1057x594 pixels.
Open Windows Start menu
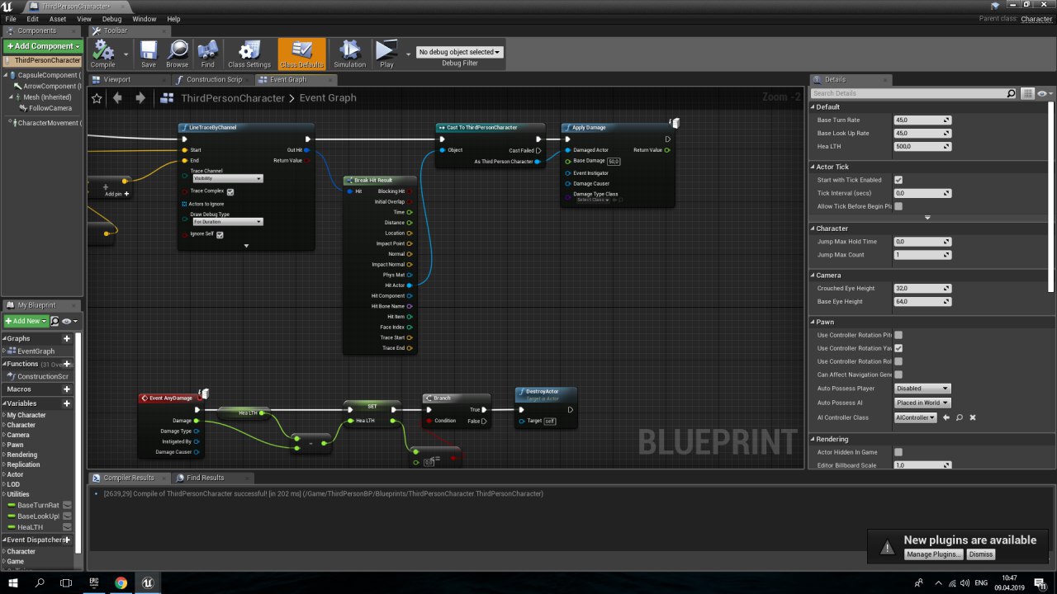[13, 582]
